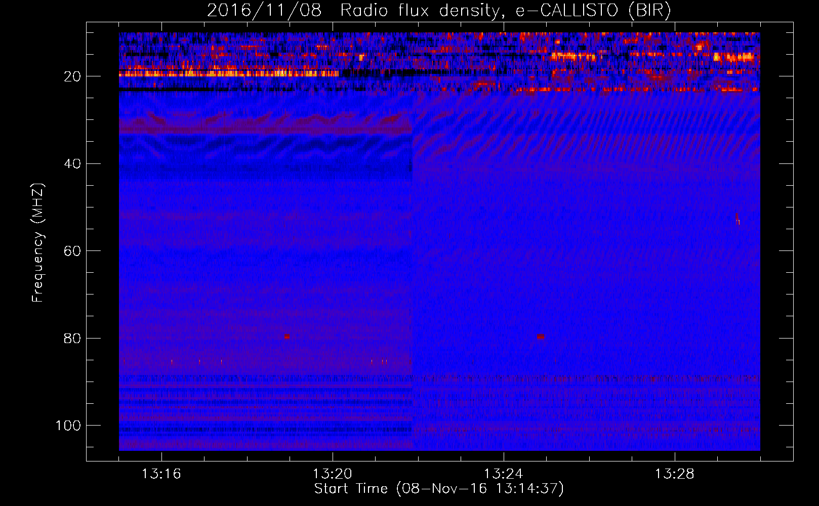Click the "13:24" time tick label
This screenshot has height=506, width=819.
(x=504, y=474)
